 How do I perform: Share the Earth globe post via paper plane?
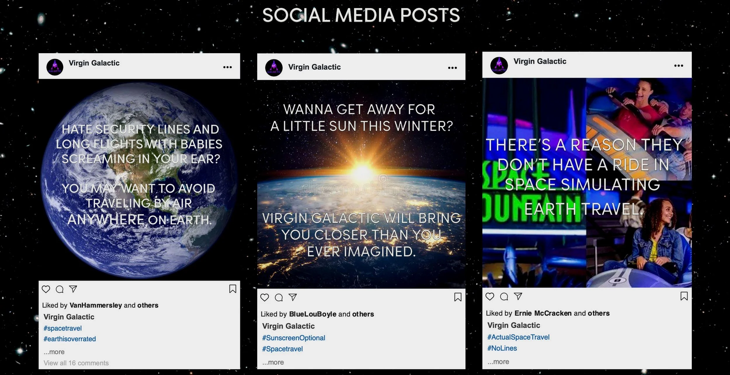73,289
